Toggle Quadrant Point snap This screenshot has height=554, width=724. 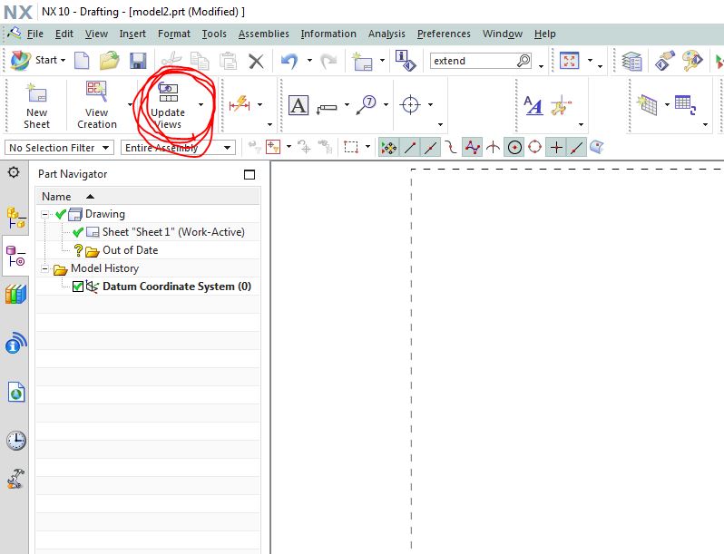534,148
